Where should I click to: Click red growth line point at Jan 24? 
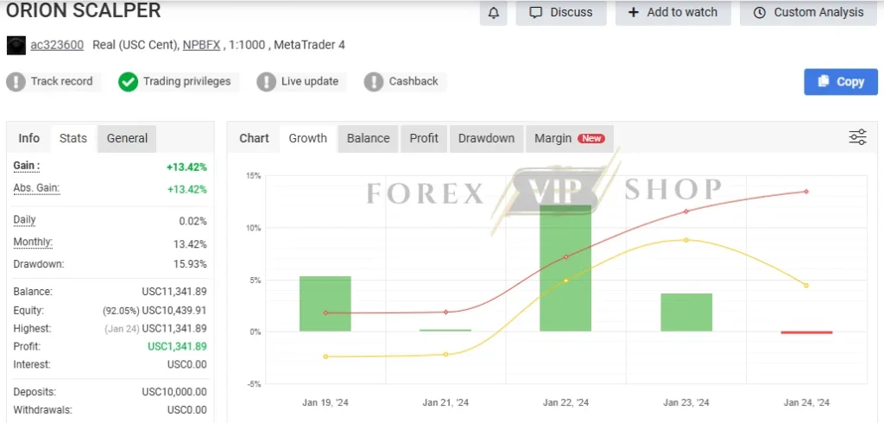click(x=806, y=192)
